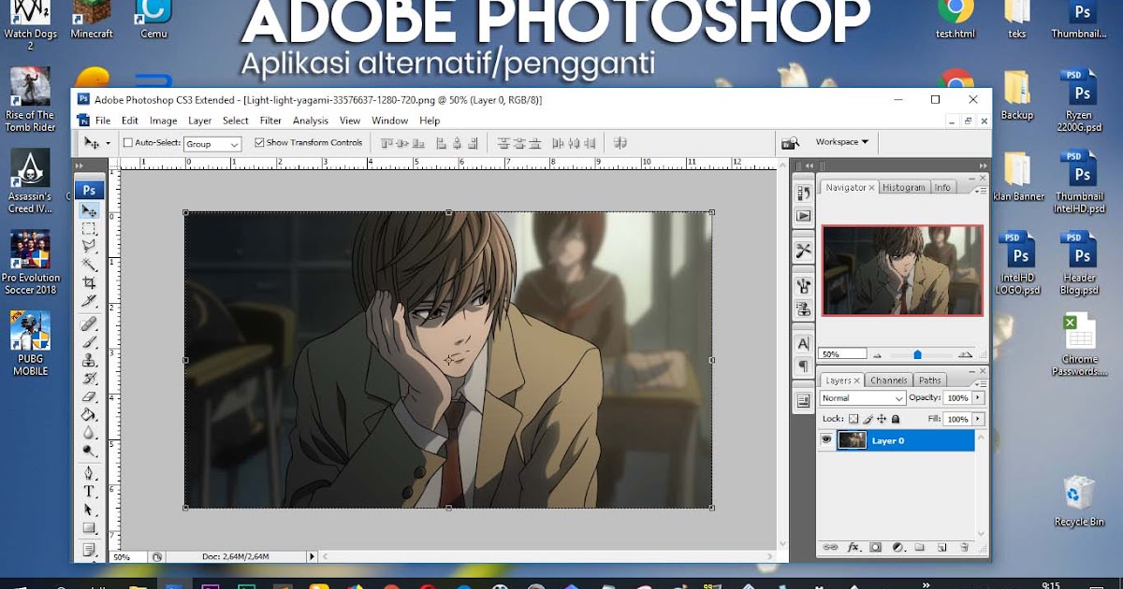Select the History Brush tool
This screenshot has height=589, width=1123.
[89, 378]
